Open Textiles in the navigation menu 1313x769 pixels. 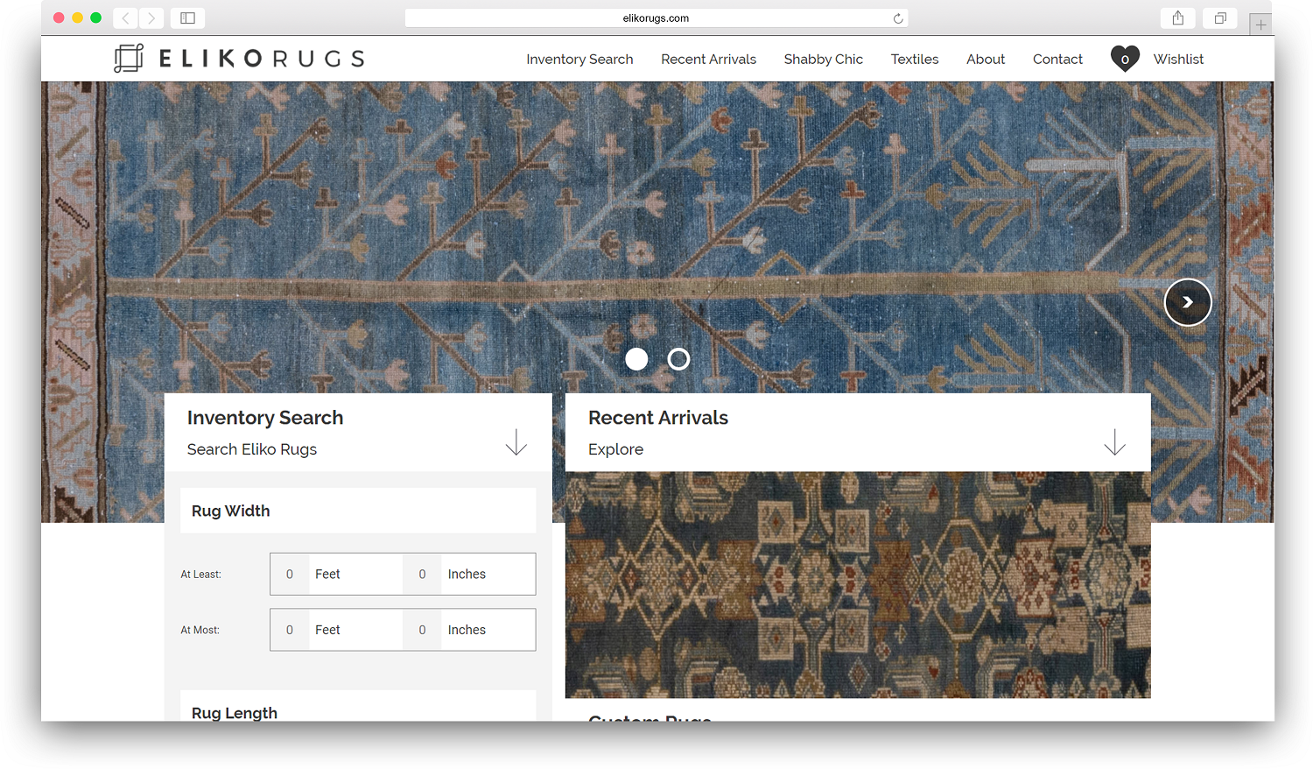pyautogui.click(x=914, y=59)
